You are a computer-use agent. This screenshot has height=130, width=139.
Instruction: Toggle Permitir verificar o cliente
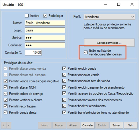[6, 100]
